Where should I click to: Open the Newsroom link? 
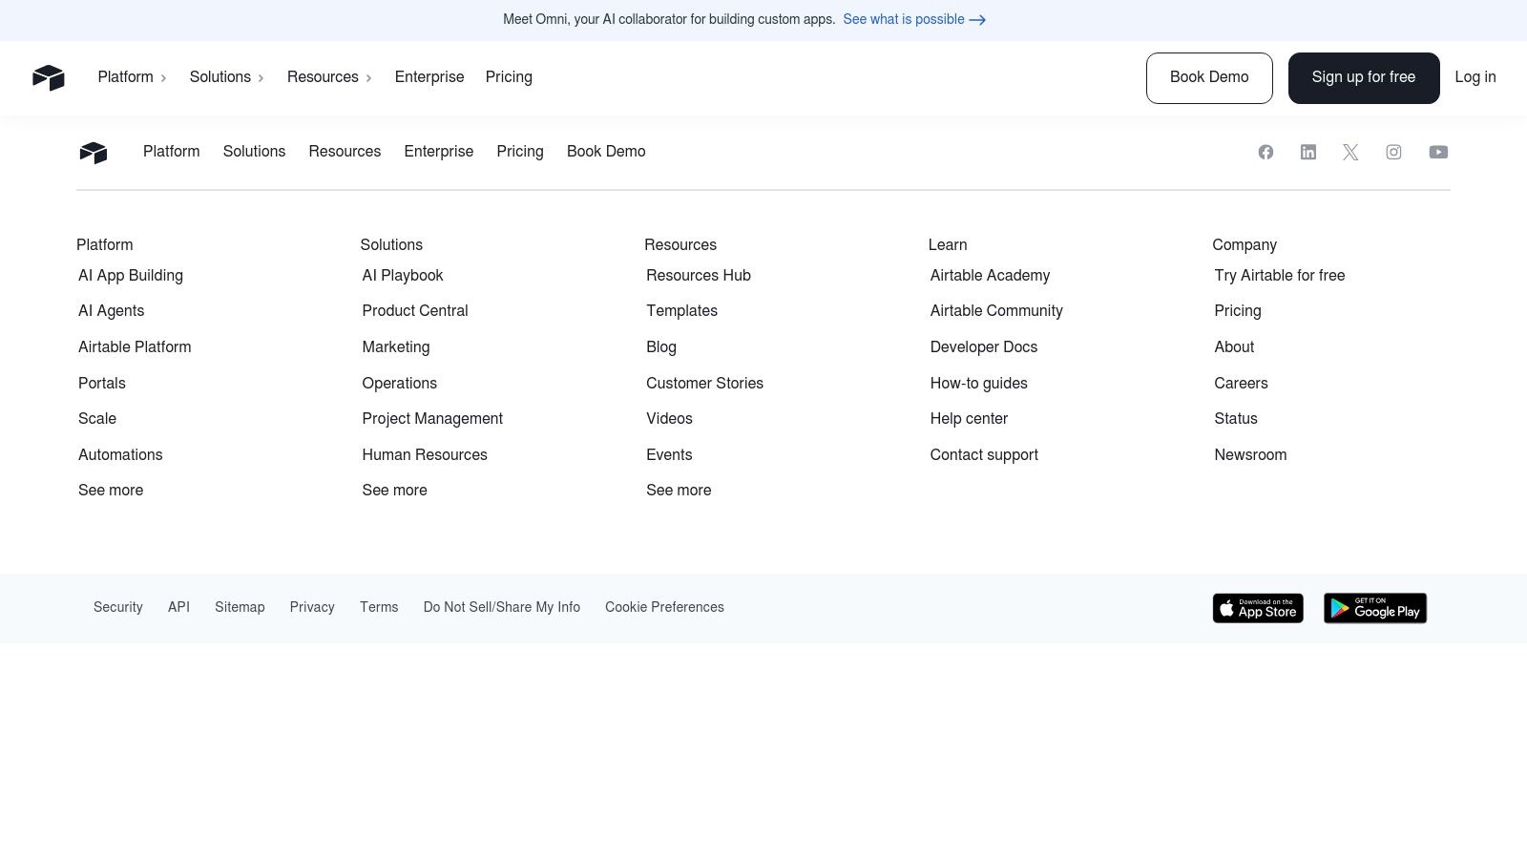(1250, 455)
